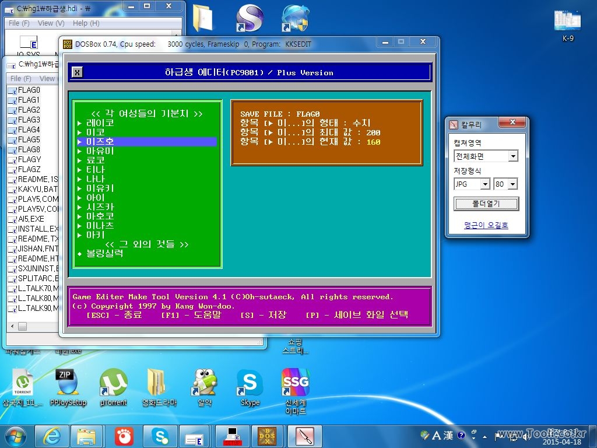Open View (V) menu in top hdi window

coord(51,23)
